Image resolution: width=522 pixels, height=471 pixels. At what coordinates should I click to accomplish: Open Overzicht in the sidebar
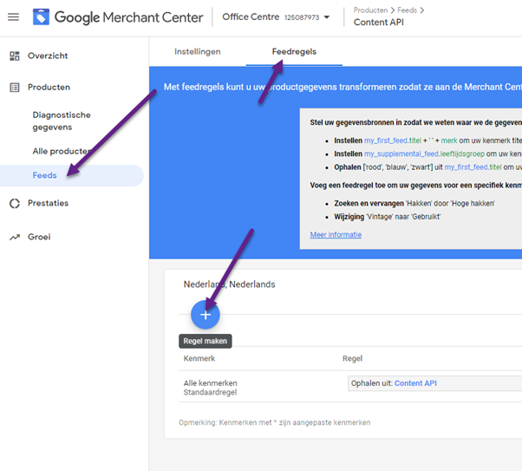click(x=48, y=56)
